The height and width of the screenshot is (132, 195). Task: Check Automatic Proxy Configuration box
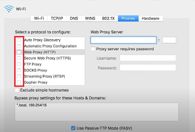tap(19, 46)
